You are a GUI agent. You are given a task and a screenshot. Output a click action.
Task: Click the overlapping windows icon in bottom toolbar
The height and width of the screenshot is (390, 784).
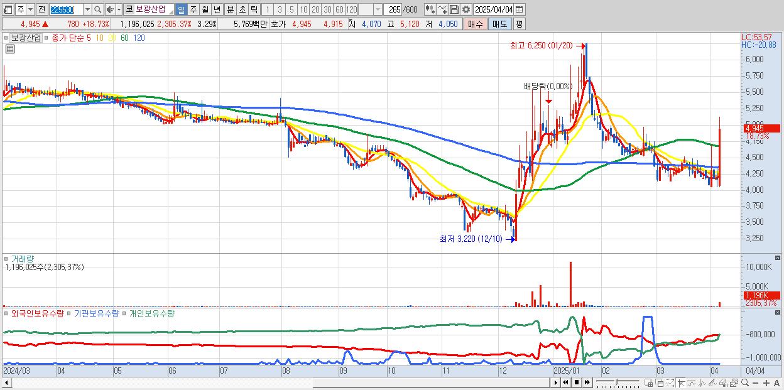tap(659, 382)
